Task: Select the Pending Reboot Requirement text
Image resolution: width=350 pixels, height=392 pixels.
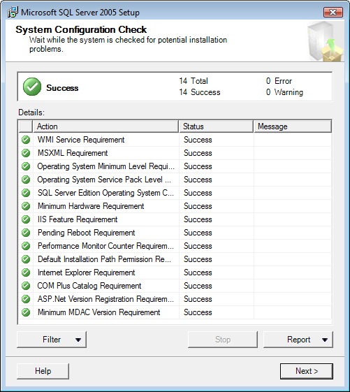Action: point(86,233)
